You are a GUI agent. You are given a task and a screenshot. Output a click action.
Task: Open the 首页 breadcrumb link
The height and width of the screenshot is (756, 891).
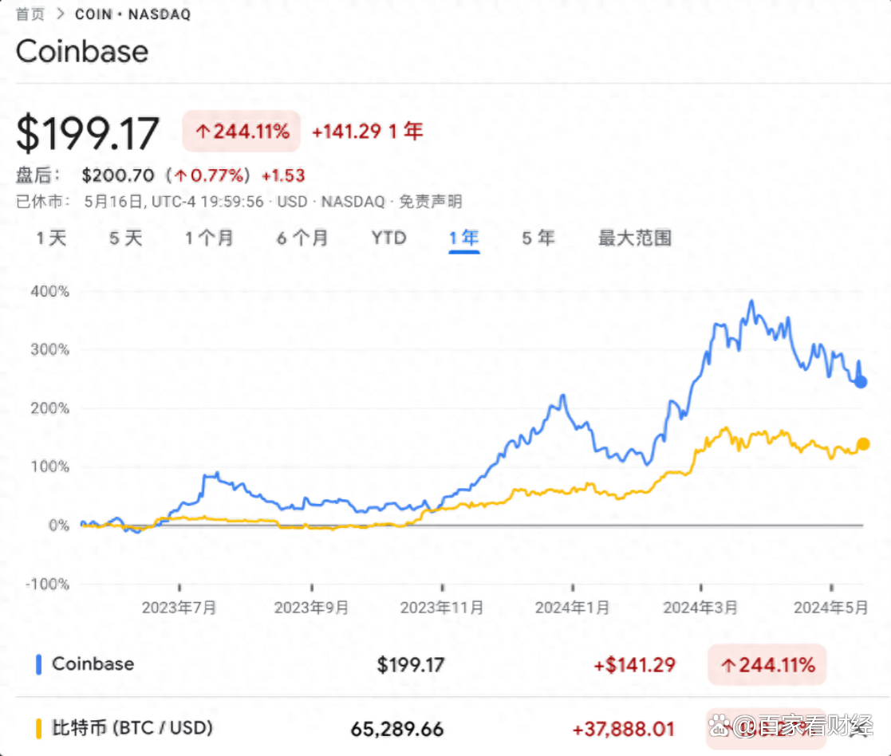point(30,14)
